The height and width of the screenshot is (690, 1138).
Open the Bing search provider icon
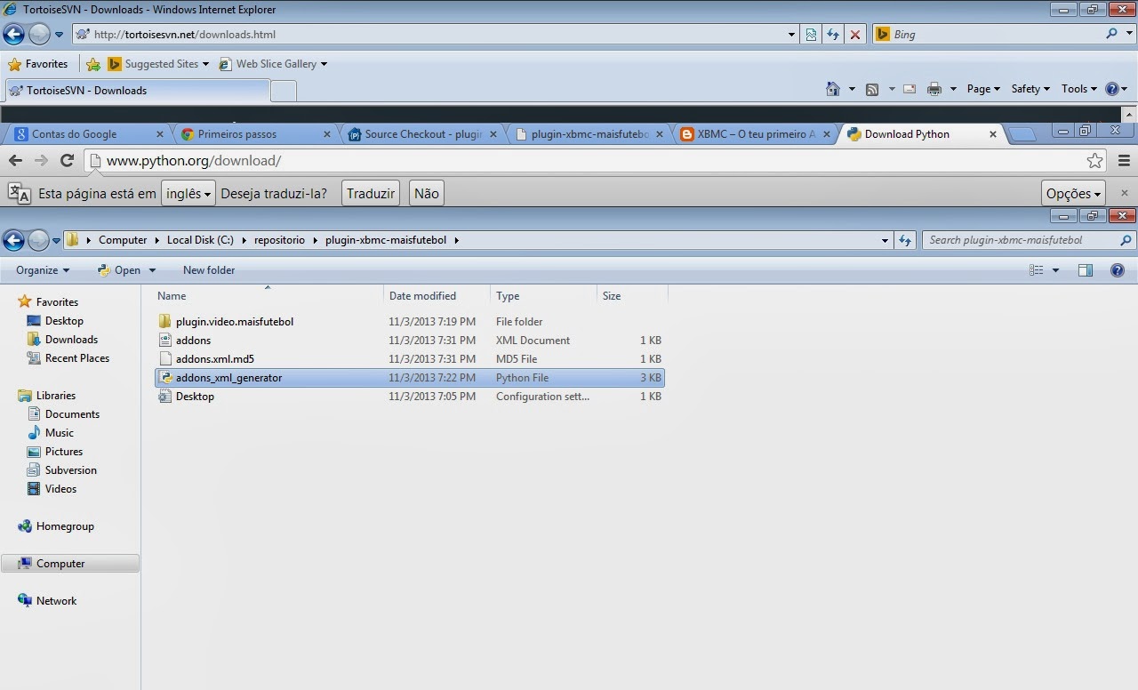tap(882, 34)
